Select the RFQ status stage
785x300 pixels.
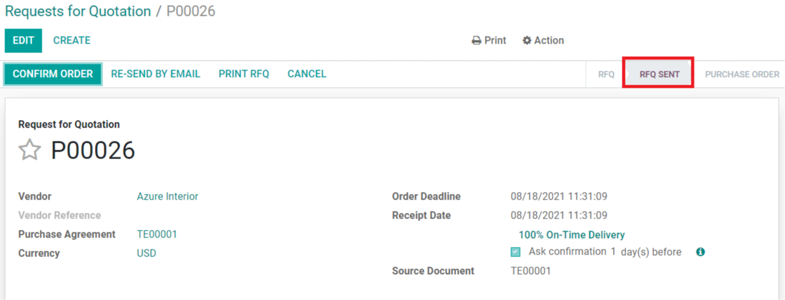click(x=606, y=74)
